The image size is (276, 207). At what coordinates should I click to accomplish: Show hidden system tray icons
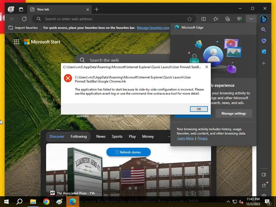coord(228,202)
